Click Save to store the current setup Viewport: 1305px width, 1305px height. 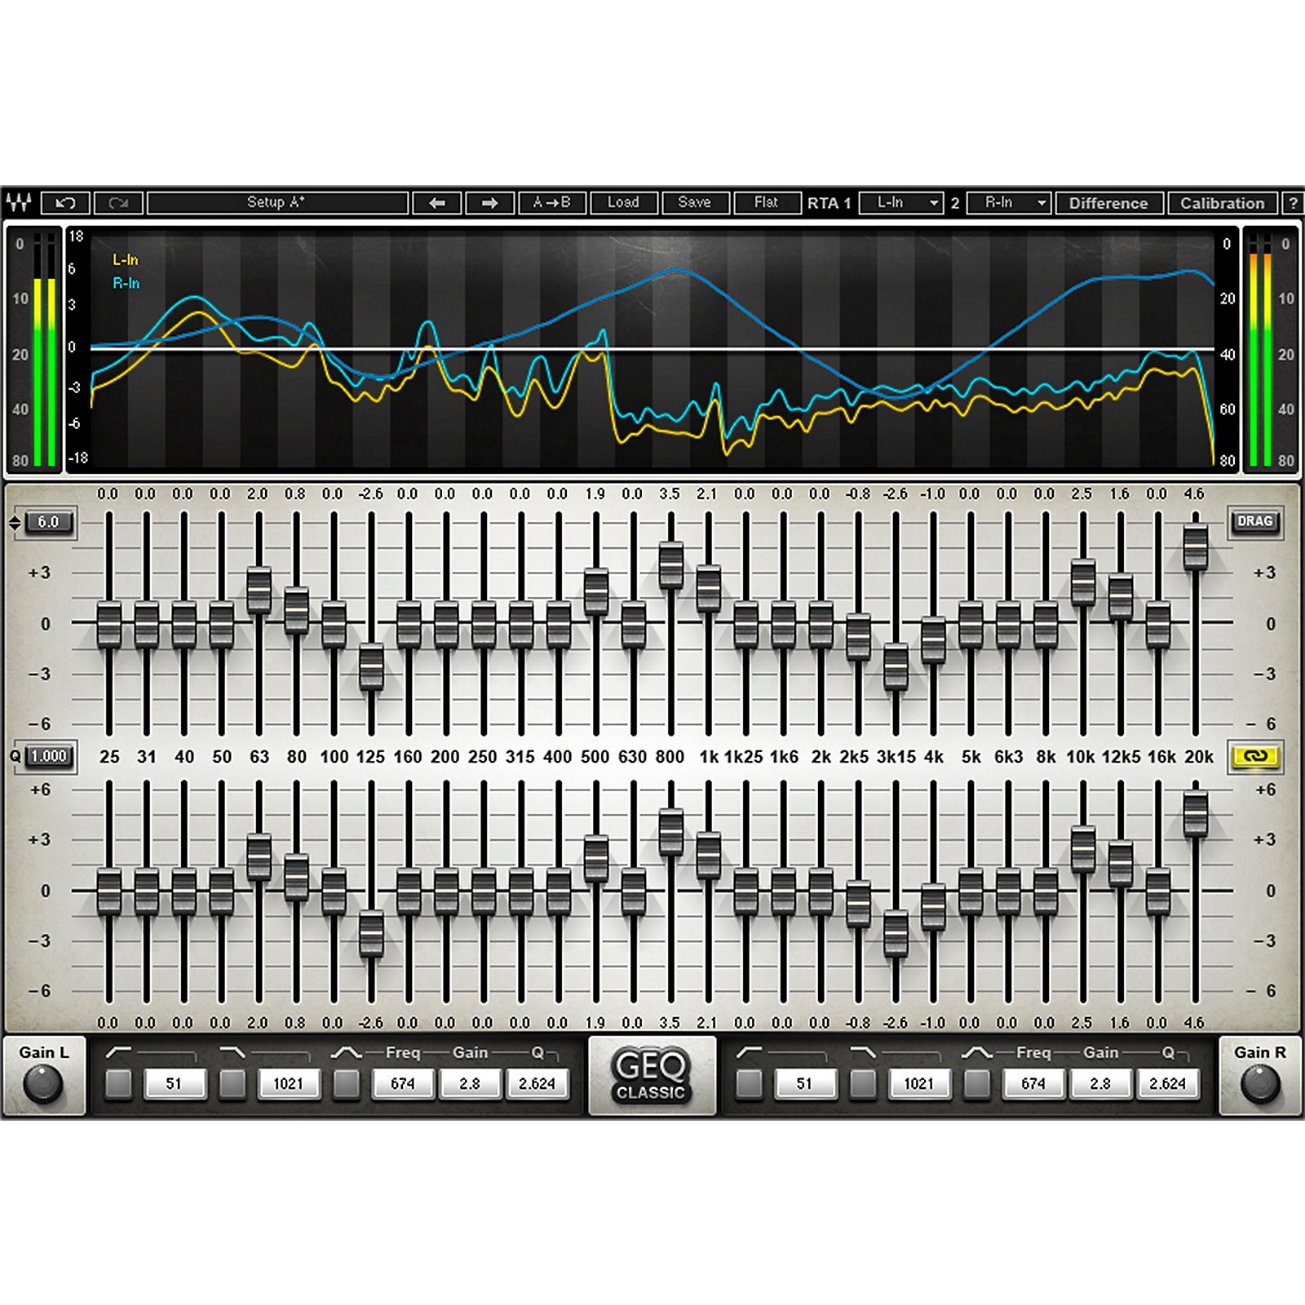coord(695,203)
